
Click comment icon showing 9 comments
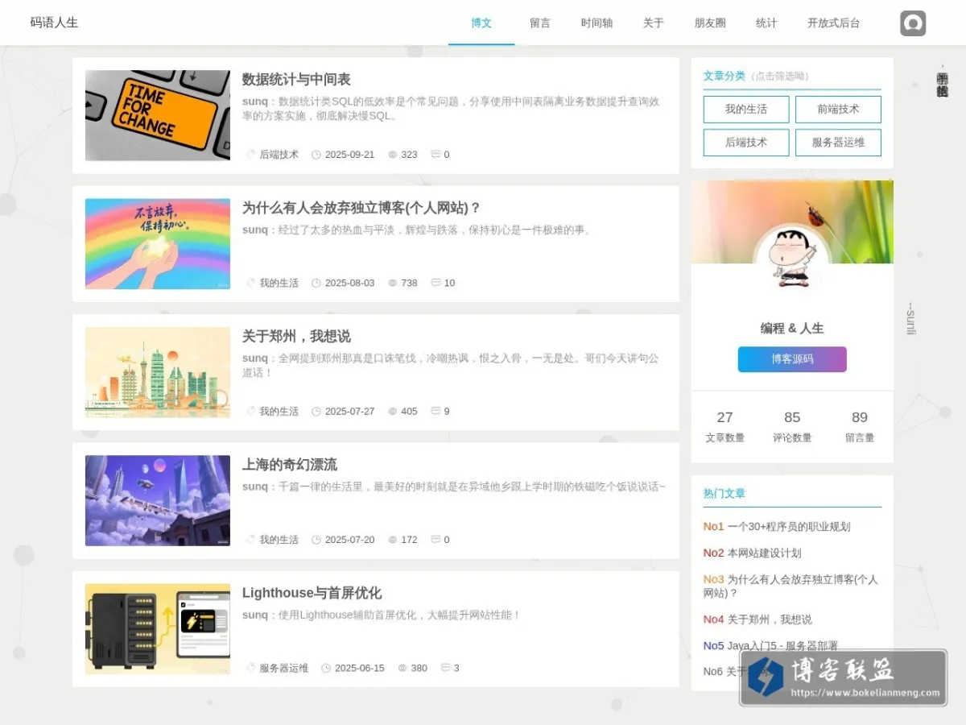pos(436,411)
